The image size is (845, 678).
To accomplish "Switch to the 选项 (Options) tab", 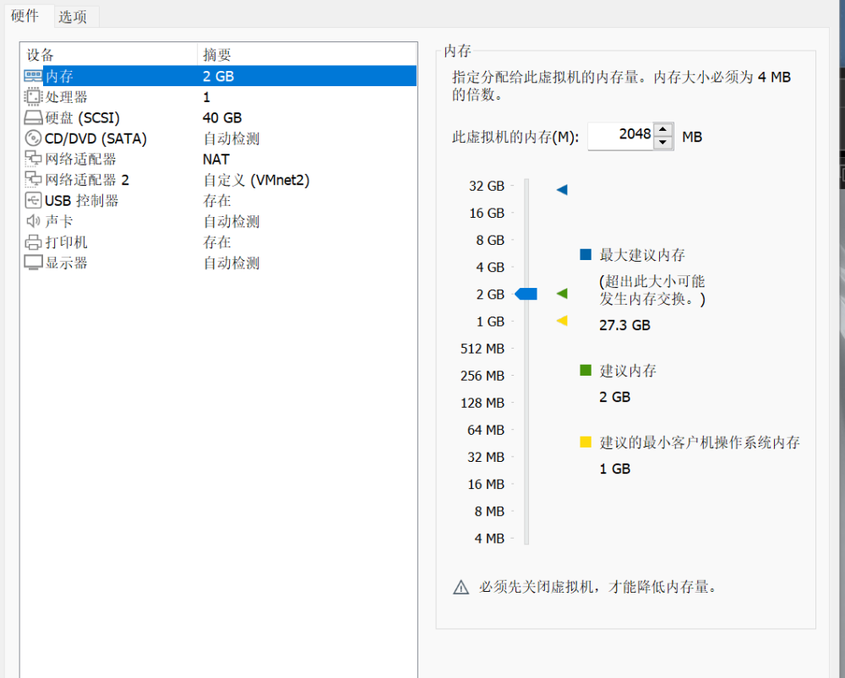I will [x=73, y=16].
